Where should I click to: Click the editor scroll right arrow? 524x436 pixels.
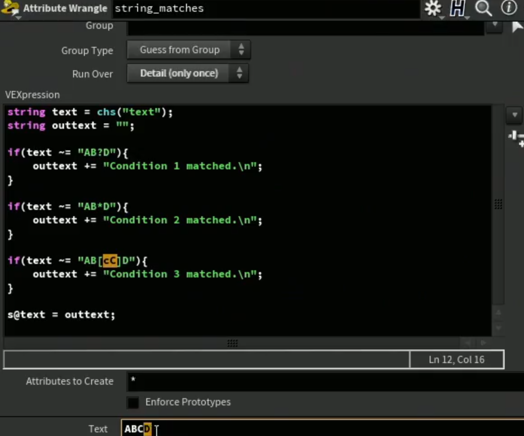483,343
